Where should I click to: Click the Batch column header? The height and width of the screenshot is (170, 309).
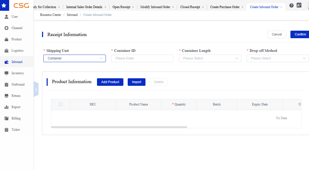[x=217, y=104]
